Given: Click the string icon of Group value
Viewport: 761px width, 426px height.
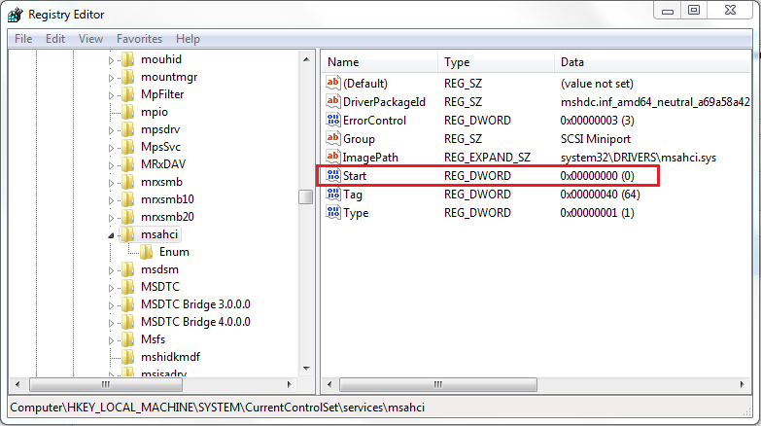Looking at the screenshot, I should coord(333,138).
